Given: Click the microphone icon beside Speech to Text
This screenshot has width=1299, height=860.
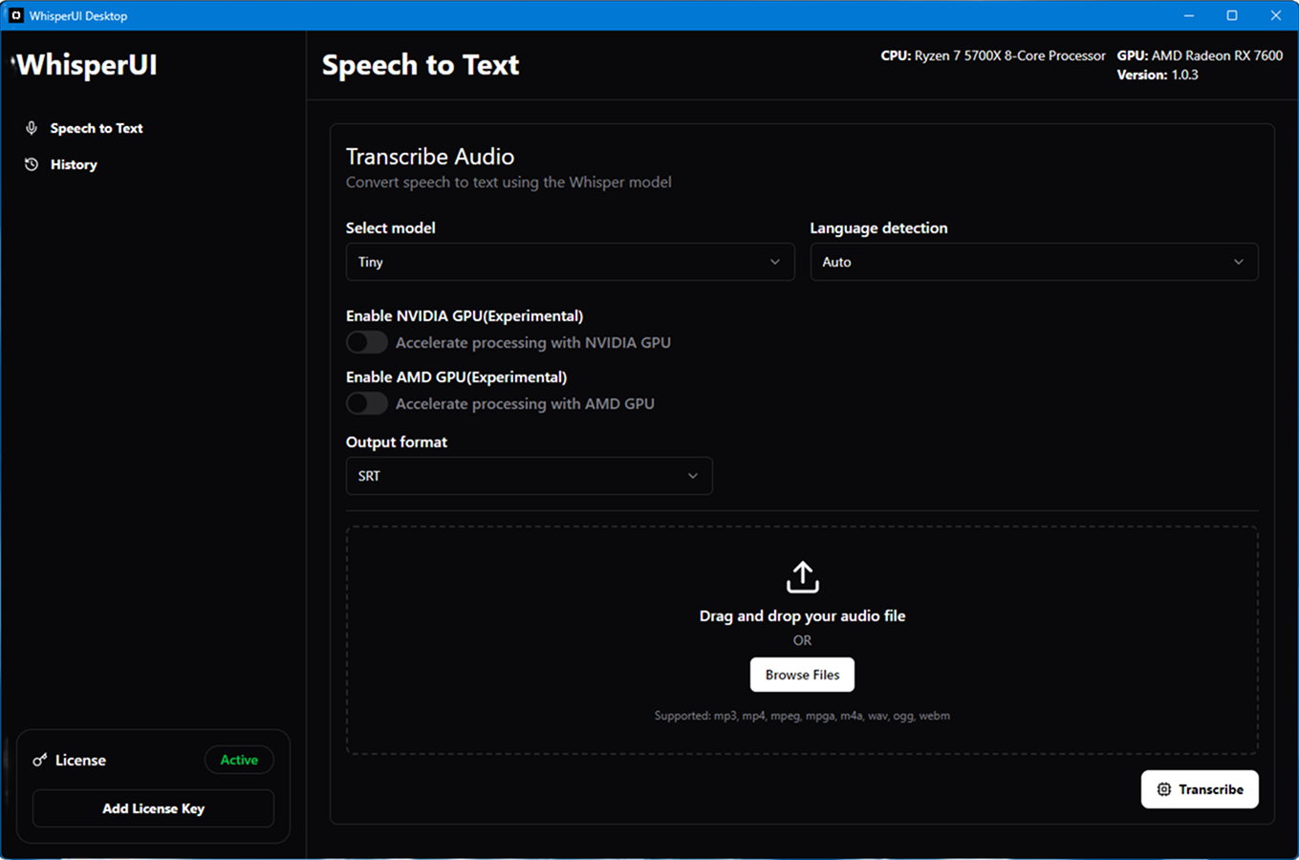Looking at the screenshot, I should 32,128.
